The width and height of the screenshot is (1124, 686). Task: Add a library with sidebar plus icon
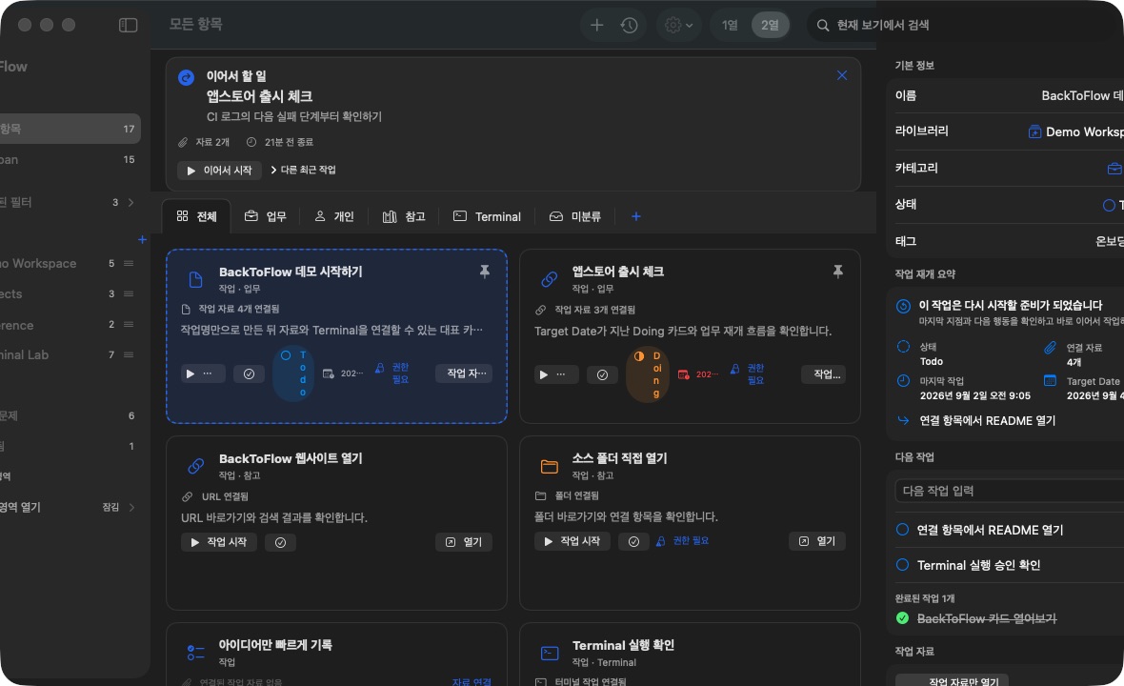(142, 239)
